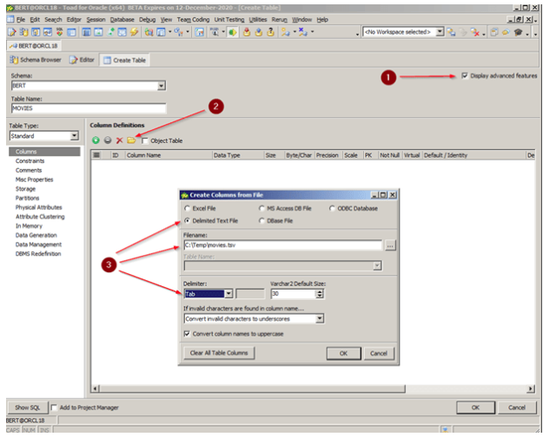The width and height of the screenshot is (543, 437).
Task: Check the Object Table checkbox
Action: pyautogui.click(x=145, y=140)
